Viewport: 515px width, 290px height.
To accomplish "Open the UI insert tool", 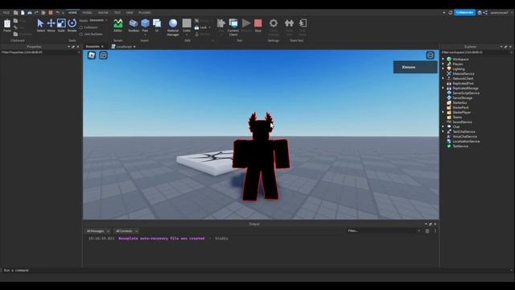I will (x=157, y=25).
